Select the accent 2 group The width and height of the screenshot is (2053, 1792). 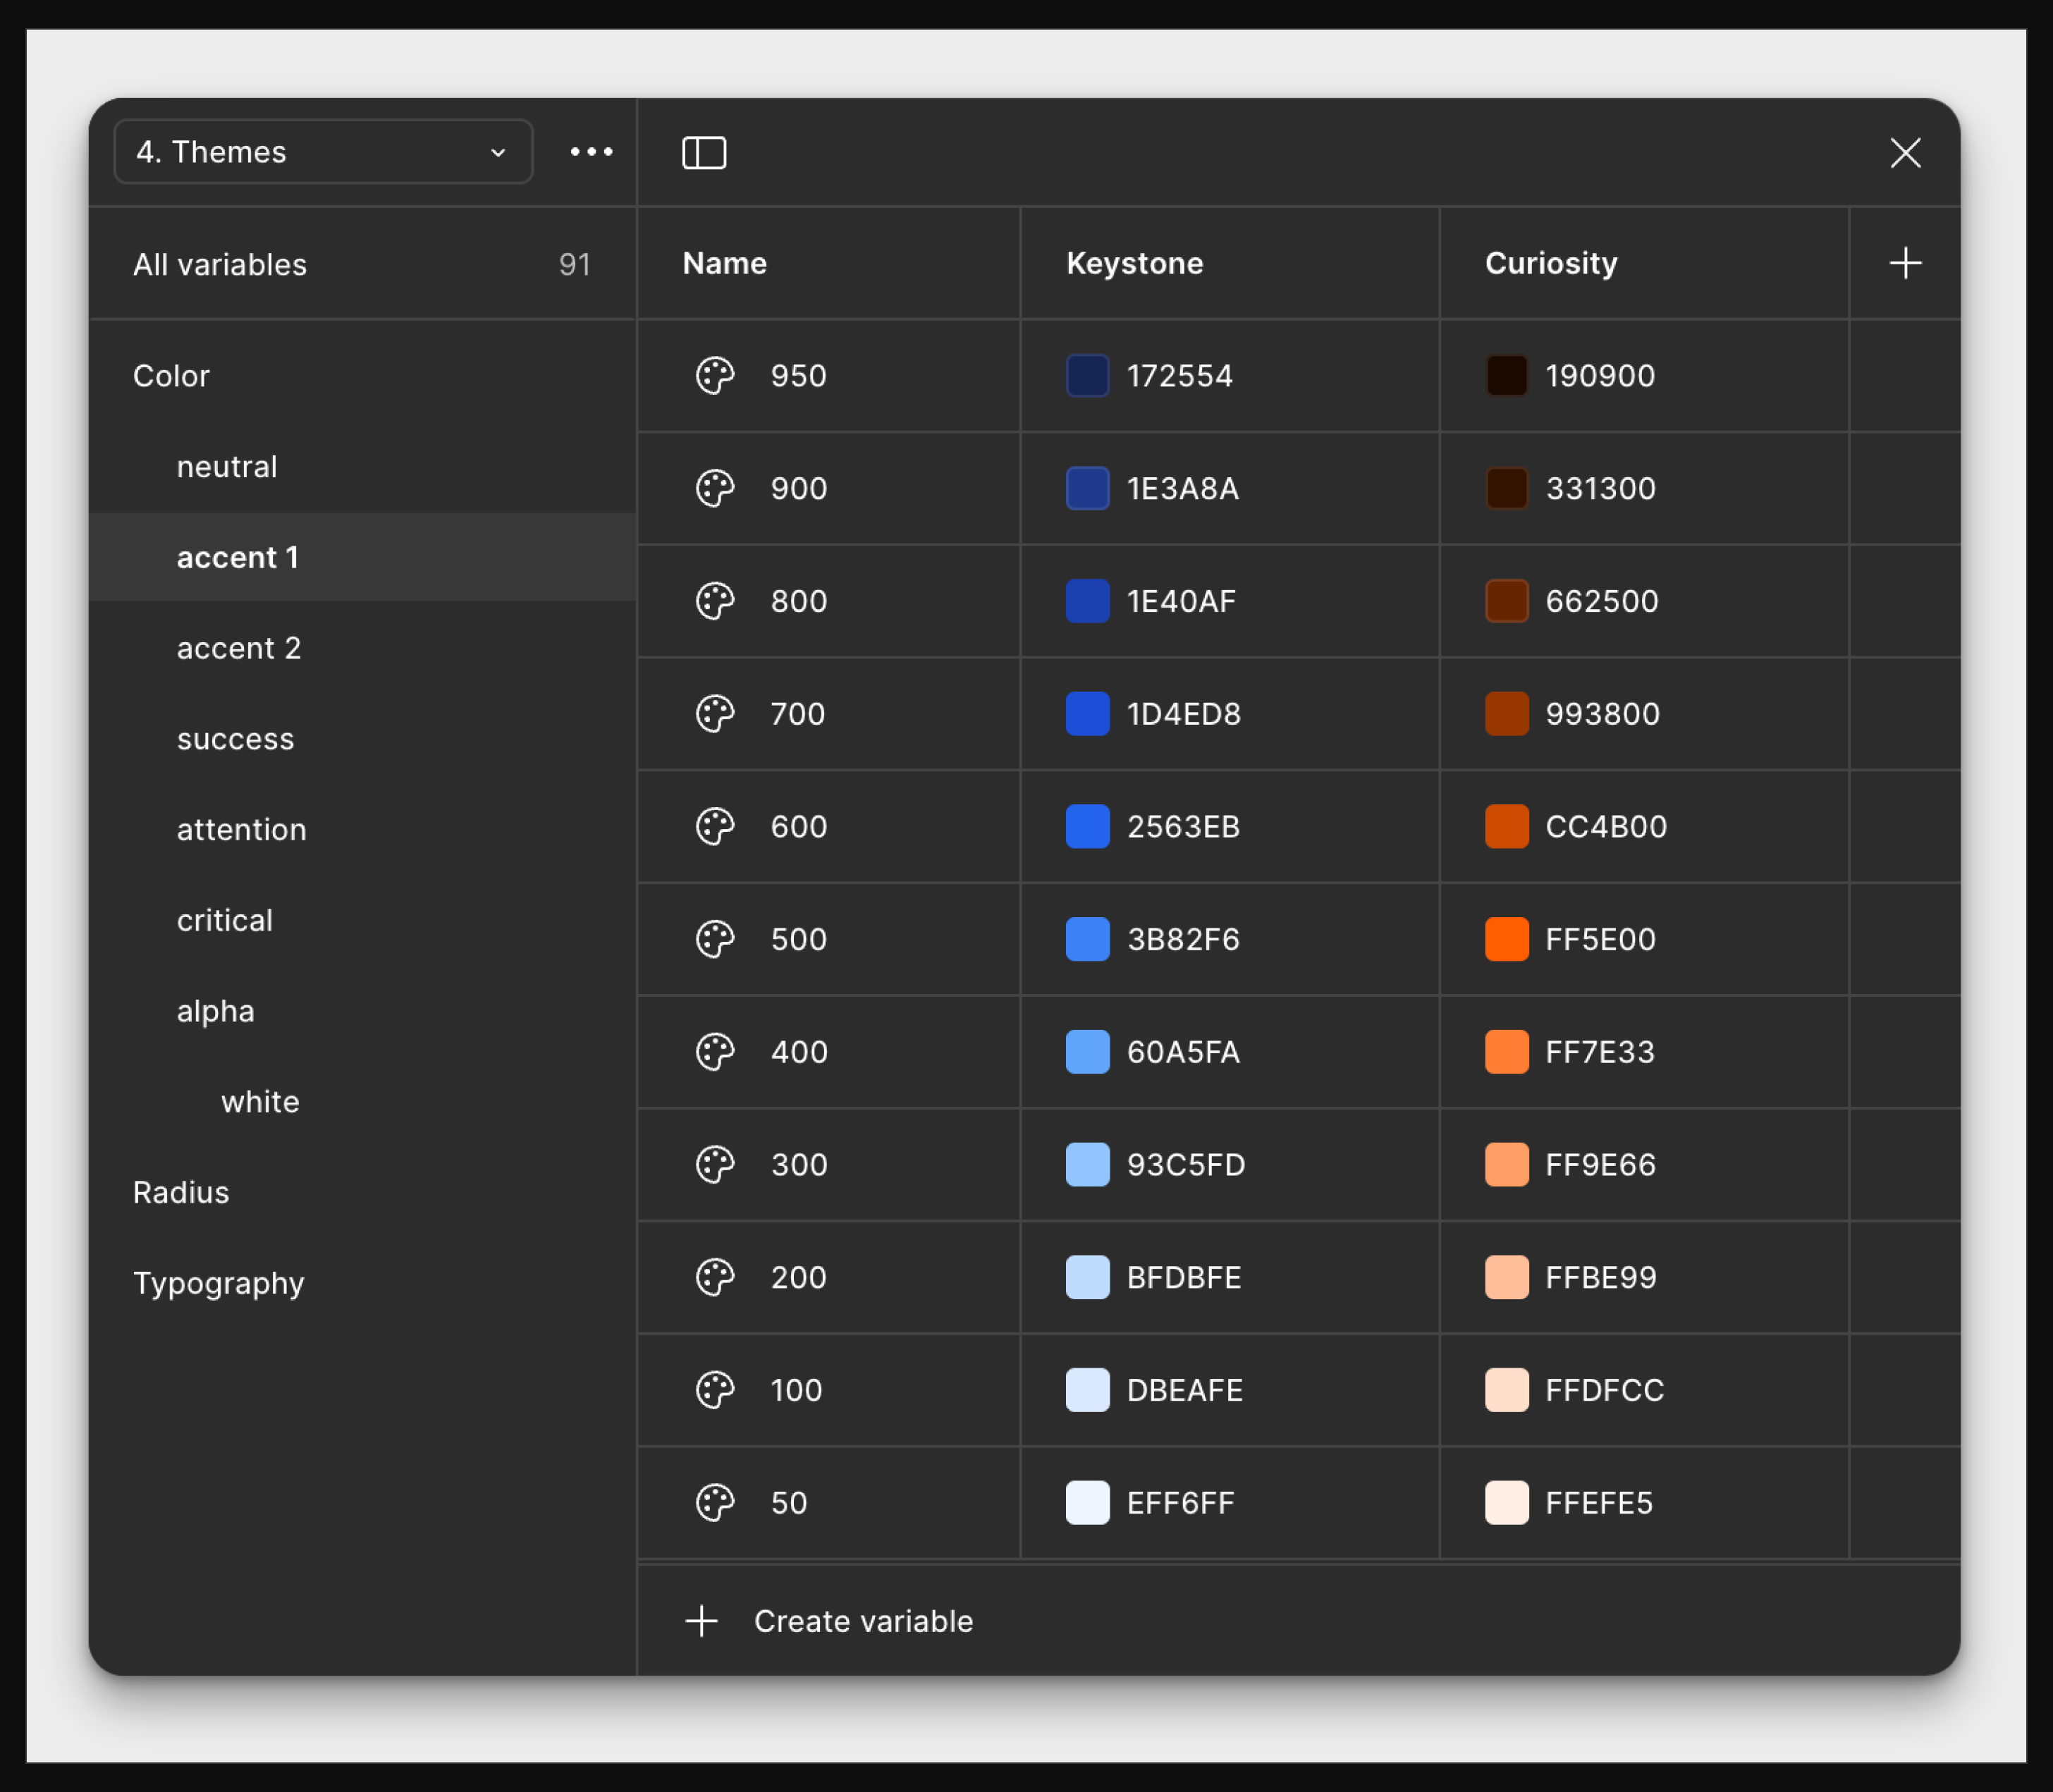(x=239, y=648)
